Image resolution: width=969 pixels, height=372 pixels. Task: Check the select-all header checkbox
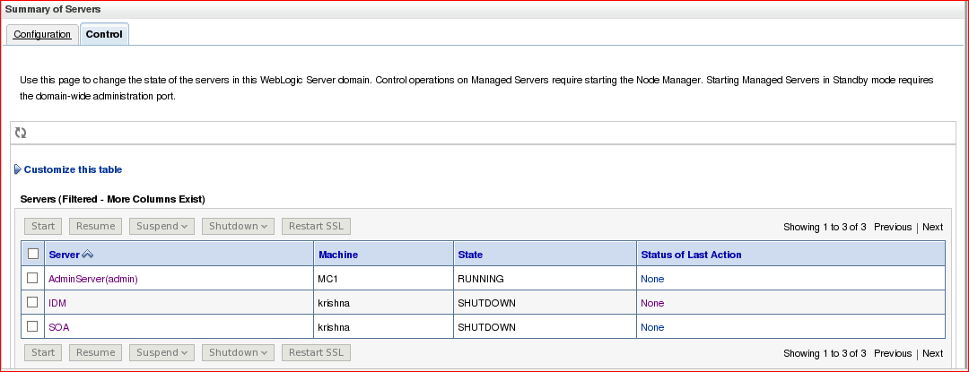[33, 254]
